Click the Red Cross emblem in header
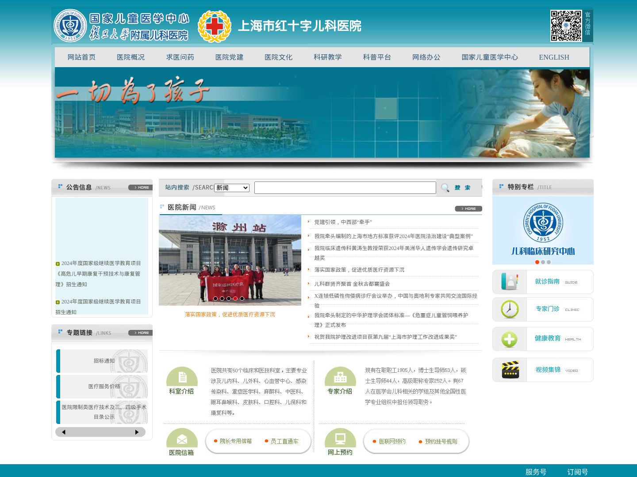The height and width of the screenshot is (477, 637). click(215, 26)
